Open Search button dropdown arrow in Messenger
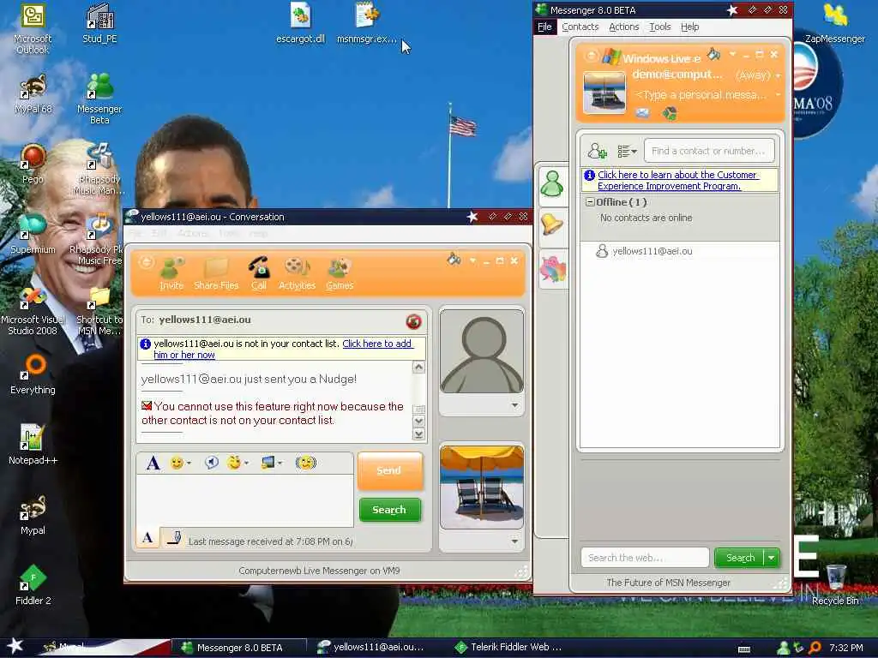Screen dimensions: 878x658 coord(772,558)
